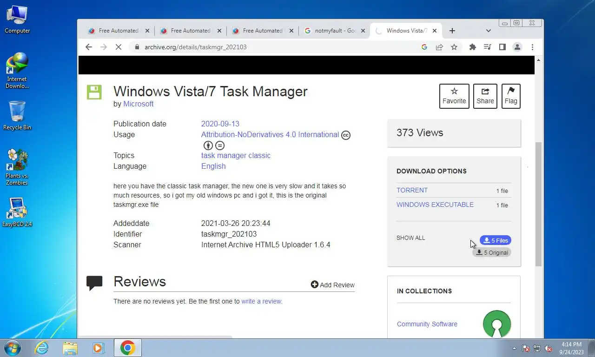Image resolution: width=595 pixels, height=357 pixels.
Task: Toggle Chrome side panel icon
Action: [x=502, y=47]
